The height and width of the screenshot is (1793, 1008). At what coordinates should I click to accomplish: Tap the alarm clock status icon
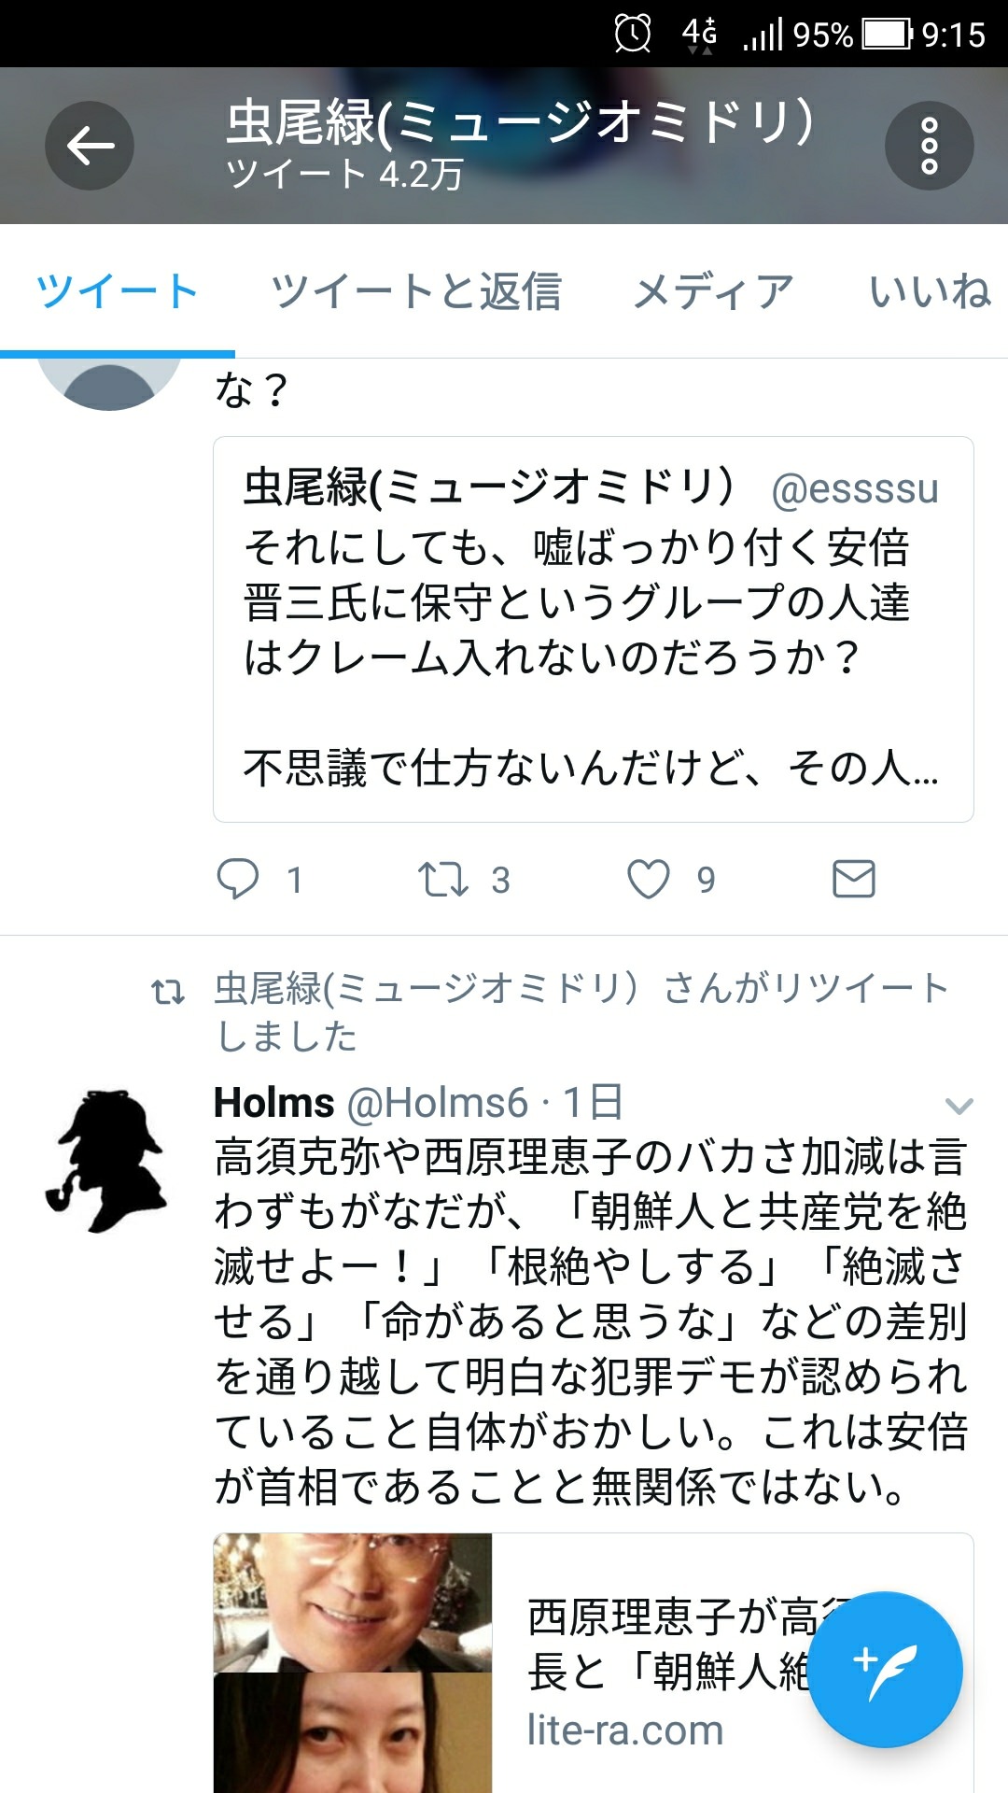tap(633, 34)
